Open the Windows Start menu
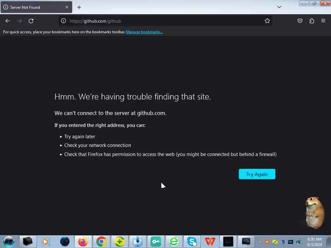This screenshot has height=248, width=331. pyautogui.click(x=9, y=242)
